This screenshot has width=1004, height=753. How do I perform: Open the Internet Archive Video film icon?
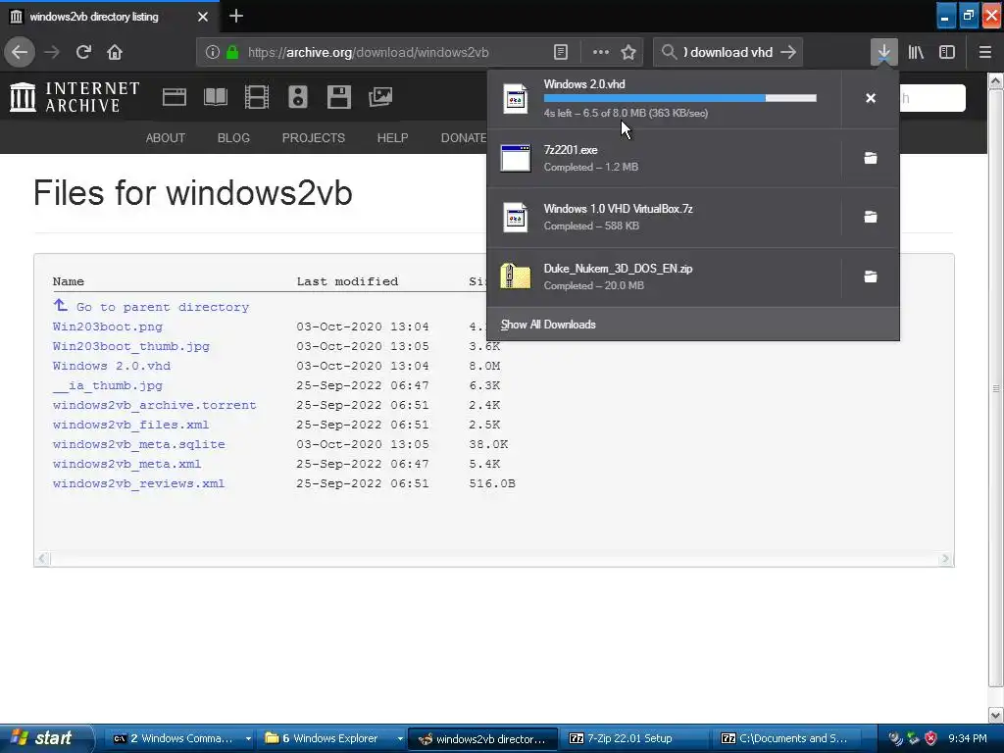click(257, 97)
